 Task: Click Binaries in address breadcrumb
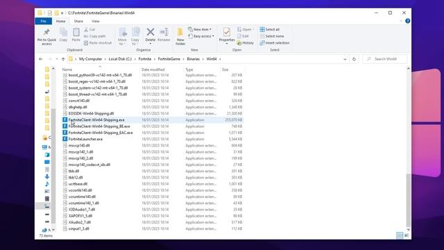(x=193, y=59)
